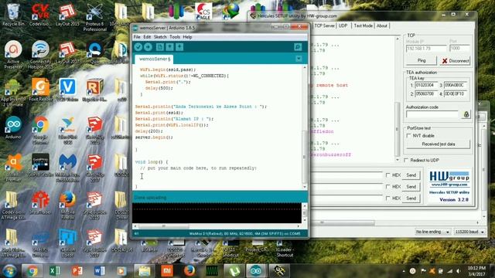Click the Upload arrow button in Arduino
The width and height of the screenshot is (495, 278).
[148, 47]
